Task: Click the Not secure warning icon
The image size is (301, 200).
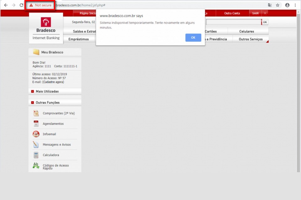Action: pyautogui.click(x=31, y=5)
